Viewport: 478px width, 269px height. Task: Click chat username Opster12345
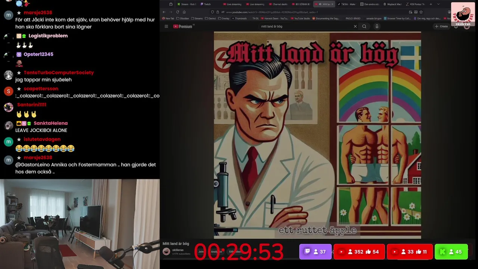[38, 54]
